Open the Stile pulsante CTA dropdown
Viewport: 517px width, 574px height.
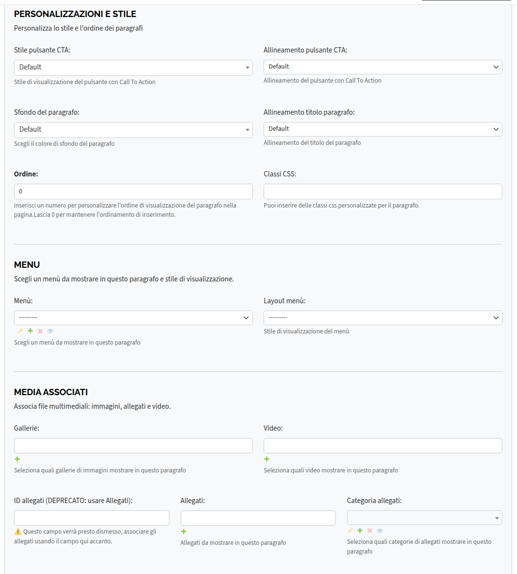point(133,68)
